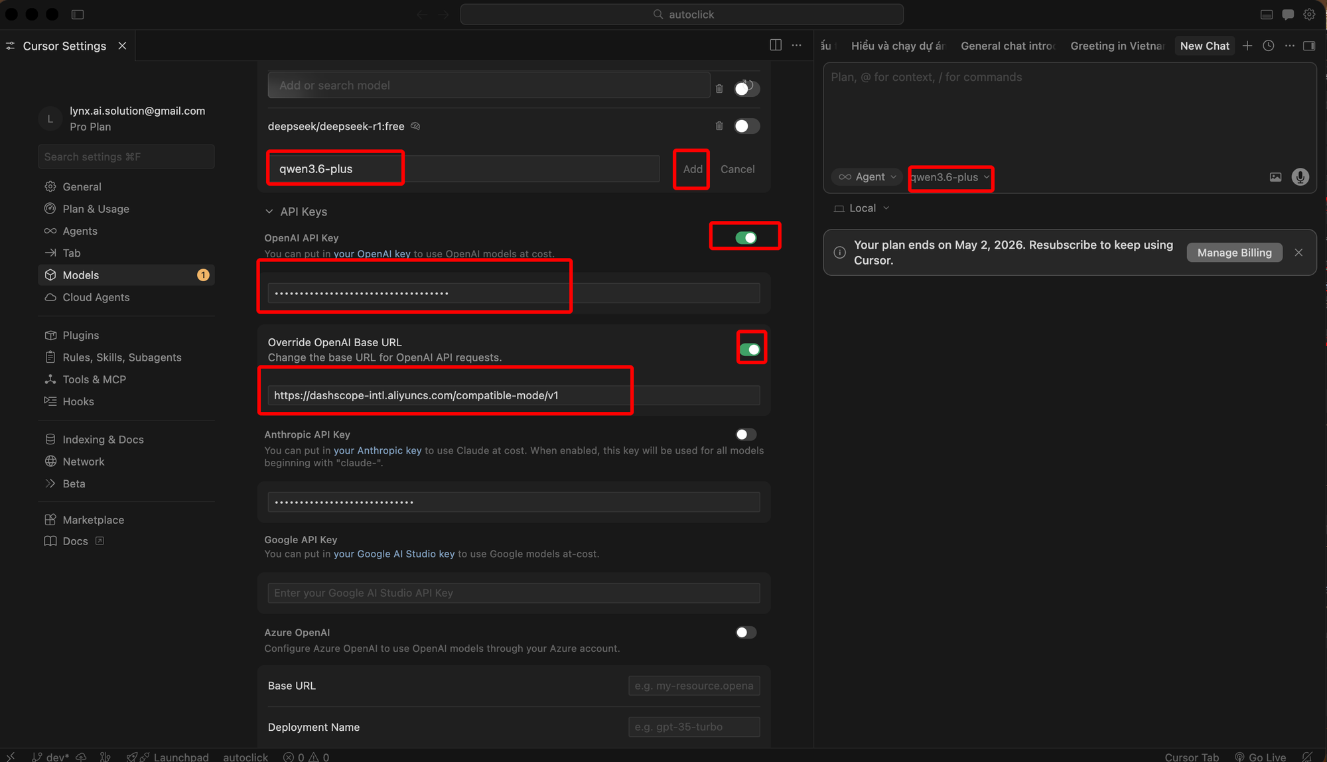The image size is (1327, 762).
Task: Toggle deepseek/deepseek-r1:free model switch
Action: point(746,126)
